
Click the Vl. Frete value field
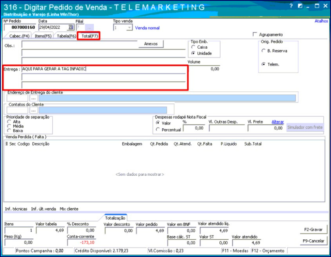tap(265, 128)
